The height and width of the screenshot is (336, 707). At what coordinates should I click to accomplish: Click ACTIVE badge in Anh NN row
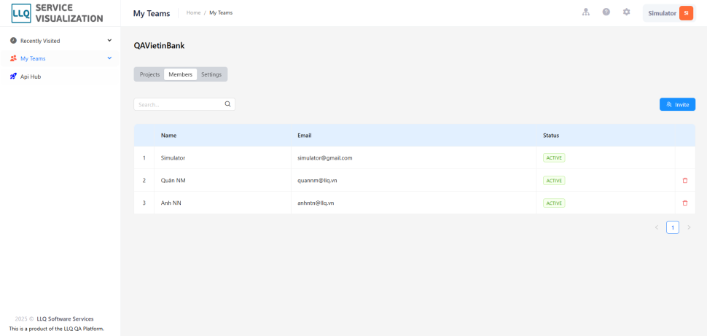(x=554, y=203)
